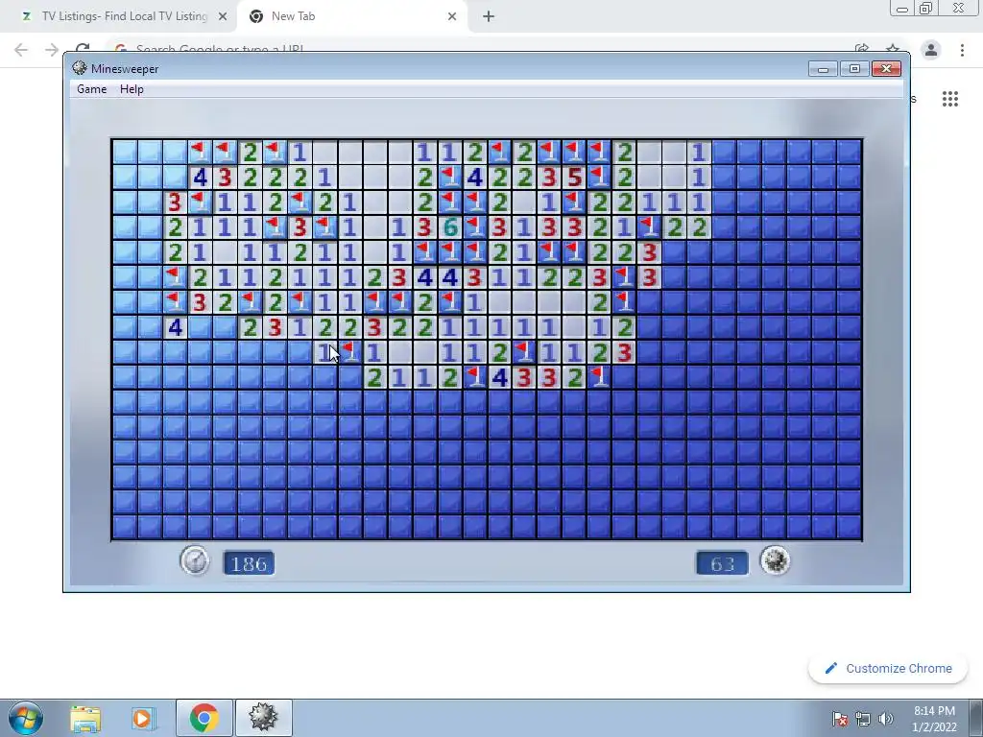Switch to Chrome via taskbar icon
Screen dimensions: 983x737
pyautogui.click(x=204, y=718)
